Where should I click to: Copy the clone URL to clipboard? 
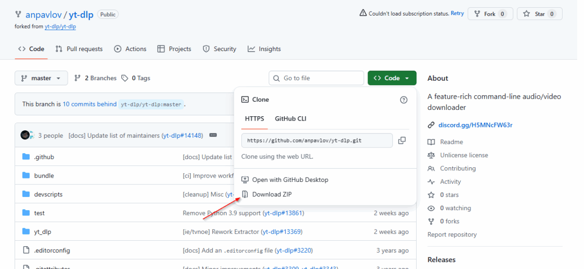[x=401, y=141]
